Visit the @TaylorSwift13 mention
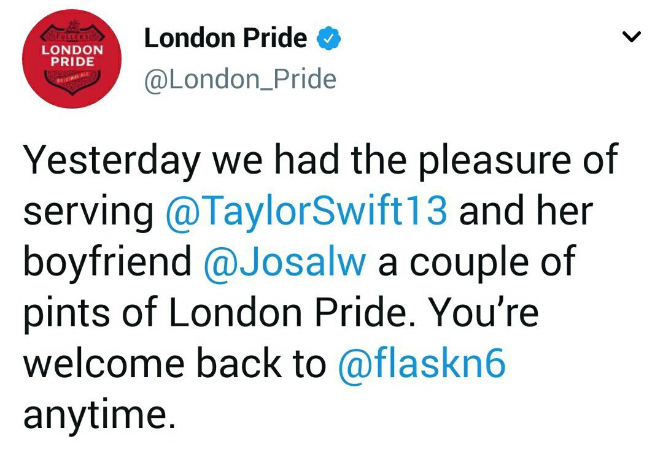Screen dimensions: 663x460 (x=307, y=212)
